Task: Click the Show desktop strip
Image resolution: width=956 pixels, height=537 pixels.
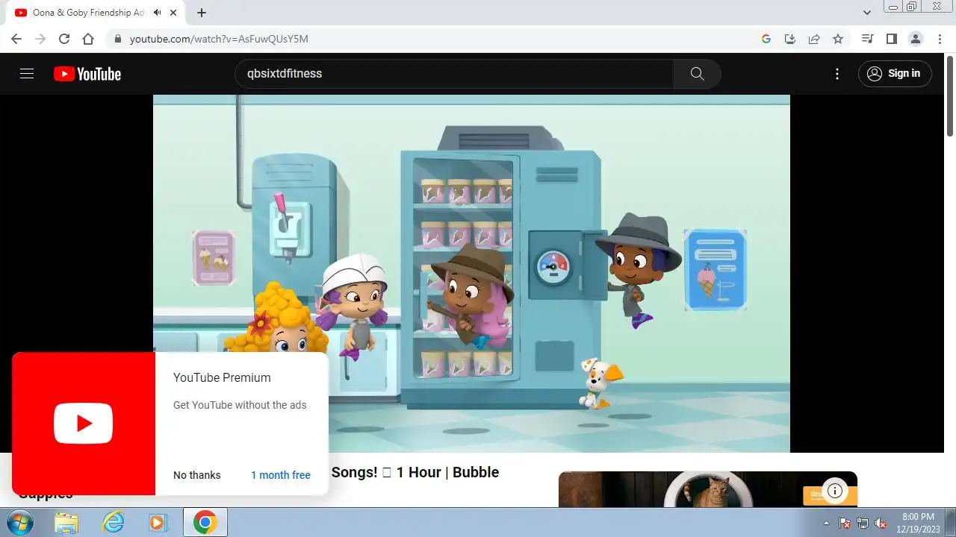Action: coord(951,522)
